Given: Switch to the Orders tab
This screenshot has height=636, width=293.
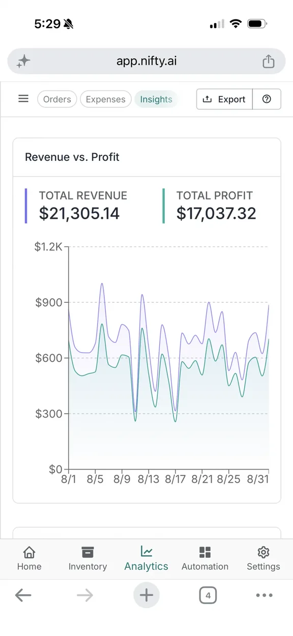Looking at the screenshot, I should coord(57,99).
